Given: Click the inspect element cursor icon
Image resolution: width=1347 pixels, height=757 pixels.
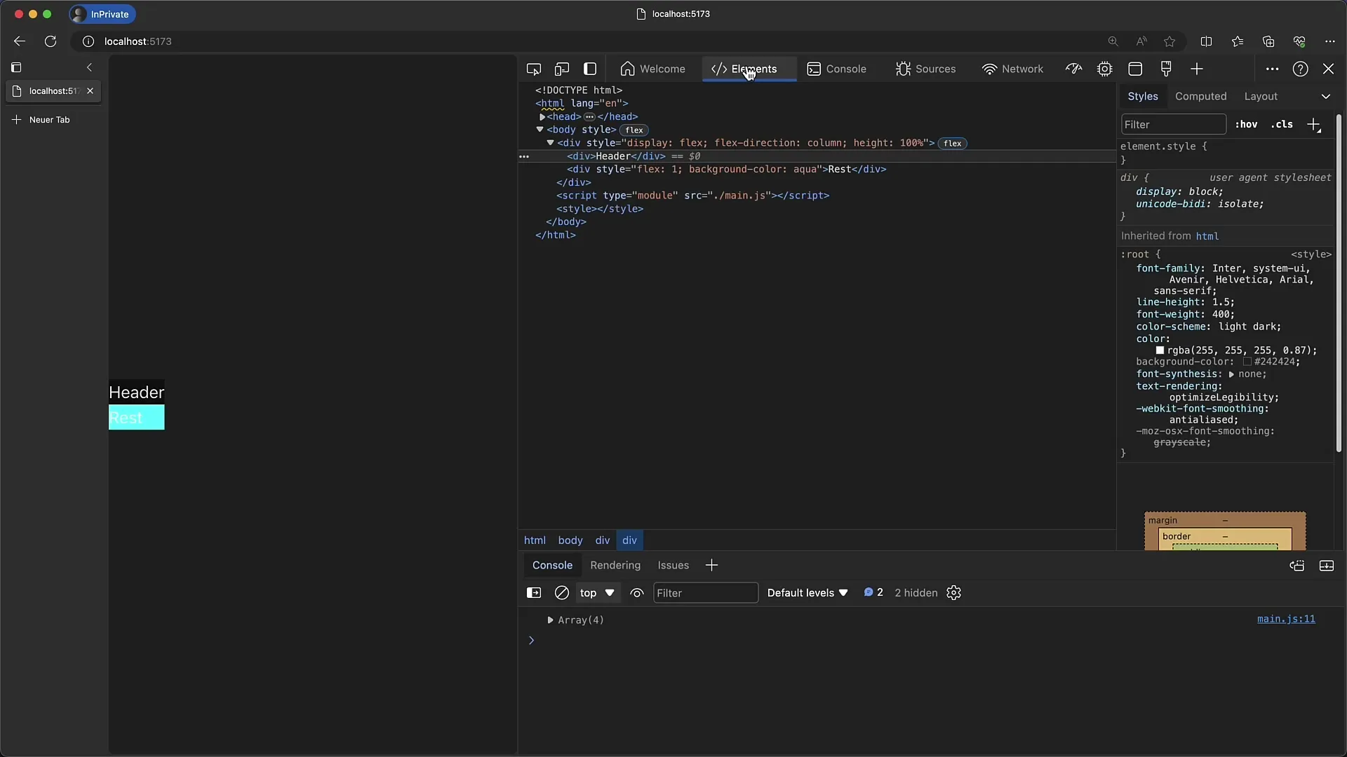Looking at the screenshot, I should click(533, 69).
